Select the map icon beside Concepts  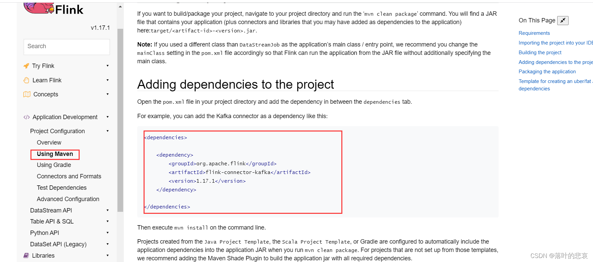26,94
